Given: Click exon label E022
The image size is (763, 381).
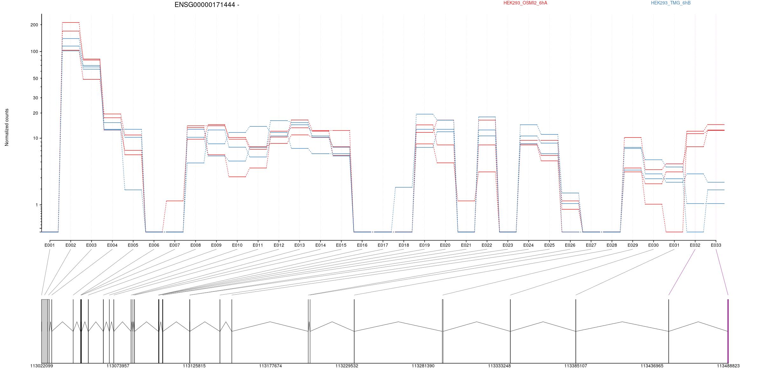Looking at the screenshot, I should tap(487, 245).
